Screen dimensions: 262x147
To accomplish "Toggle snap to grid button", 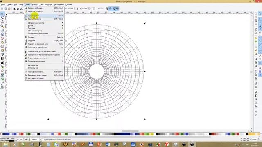I will point(260,71).
